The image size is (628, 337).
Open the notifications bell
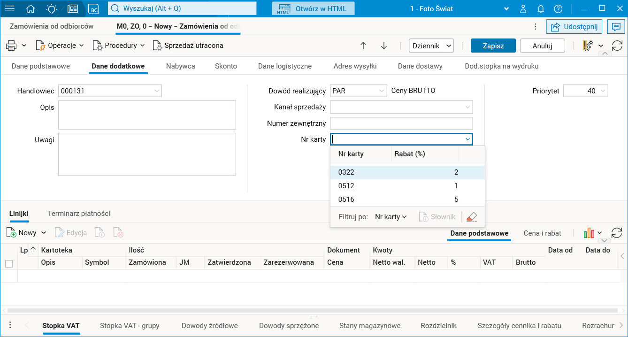point(541,8)
